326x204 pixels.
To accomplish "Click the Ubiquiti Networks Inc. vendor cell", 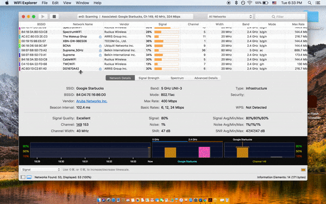I will [x=119, y=46].
